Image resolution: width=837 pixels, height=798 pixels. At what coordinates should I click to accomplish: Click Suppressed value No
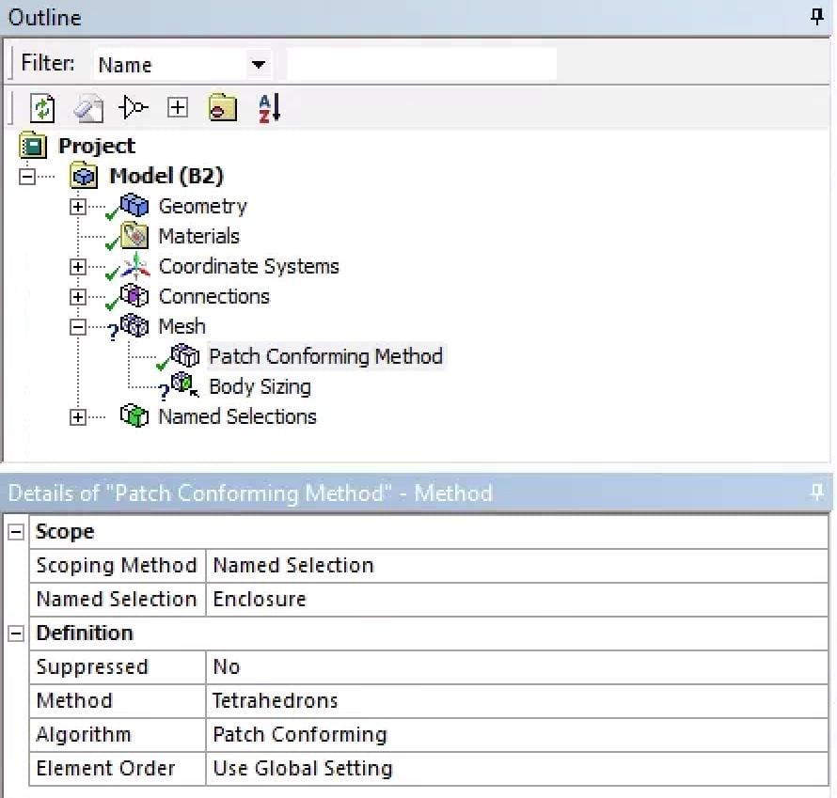coord(516,666)
